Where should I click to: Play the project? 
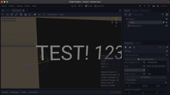140,6
